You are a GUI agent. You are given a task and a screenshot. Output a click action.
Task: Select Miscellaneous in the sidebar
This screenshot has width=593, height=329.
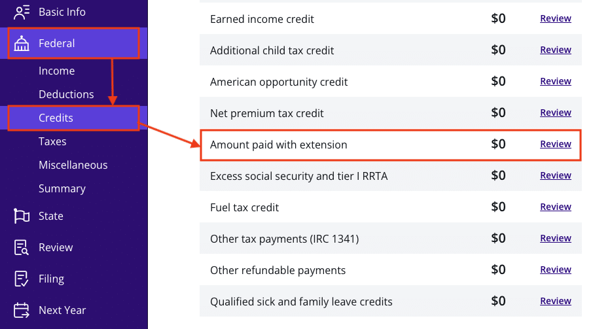(x=73, y=165)
